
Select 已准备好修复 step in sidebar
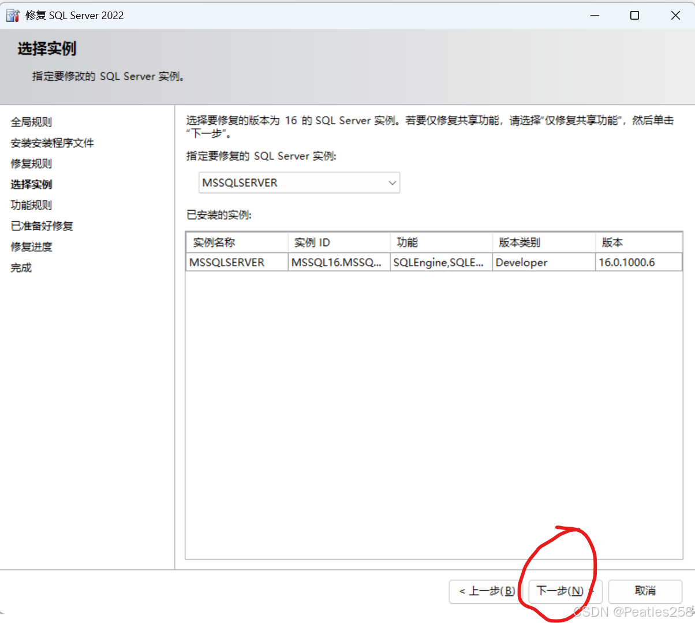pos(42,226)
